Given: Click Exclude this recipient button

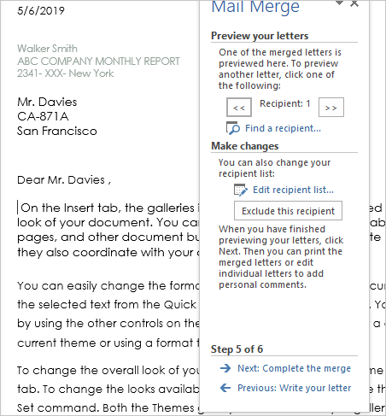Looking at the screenshot, I should click(288, 211).
